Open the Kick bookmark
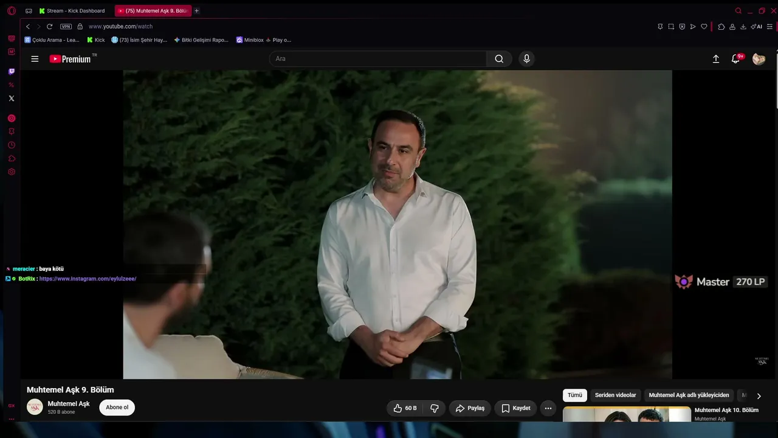The height and width of the screenshot is (438, 778). click(96, 40)
